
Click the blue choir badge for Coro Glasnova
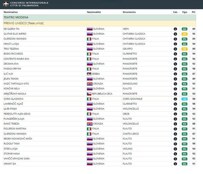point(185,99)
